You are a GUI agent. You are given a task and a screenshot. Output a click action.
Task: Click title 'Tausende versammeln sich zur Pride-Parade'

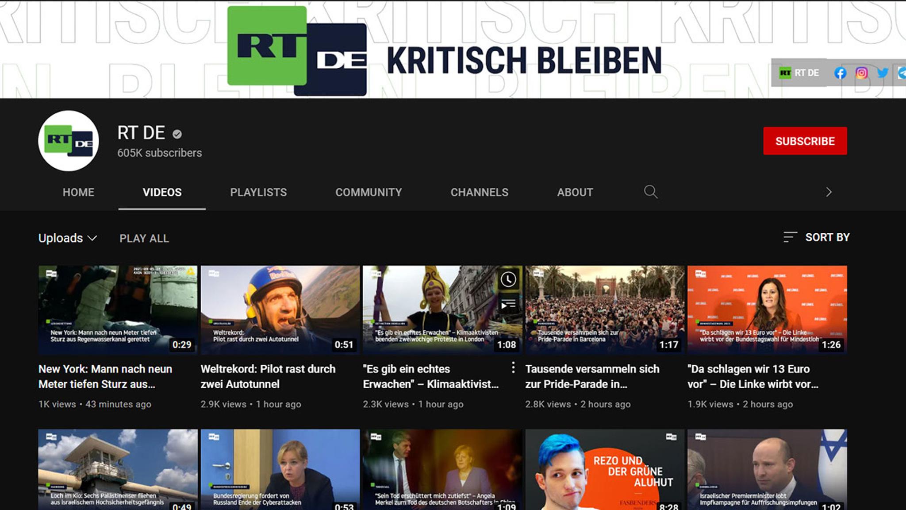pyautogui.click(x=592, y=376)
